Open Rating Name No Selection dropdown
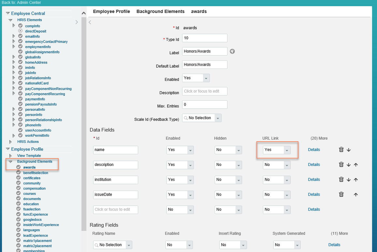The height and width of the screenshot is (252, 377). [113, 245]
